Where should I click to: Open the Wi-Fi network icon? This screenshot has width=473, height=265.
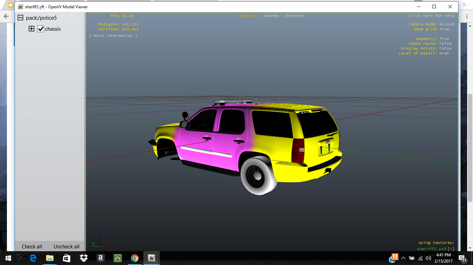point(420,258)
